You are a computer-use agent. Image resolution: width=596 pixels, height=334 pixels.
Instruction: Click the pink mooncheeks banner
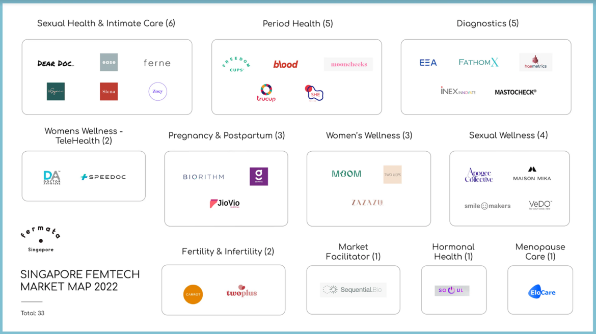[348, 64]
